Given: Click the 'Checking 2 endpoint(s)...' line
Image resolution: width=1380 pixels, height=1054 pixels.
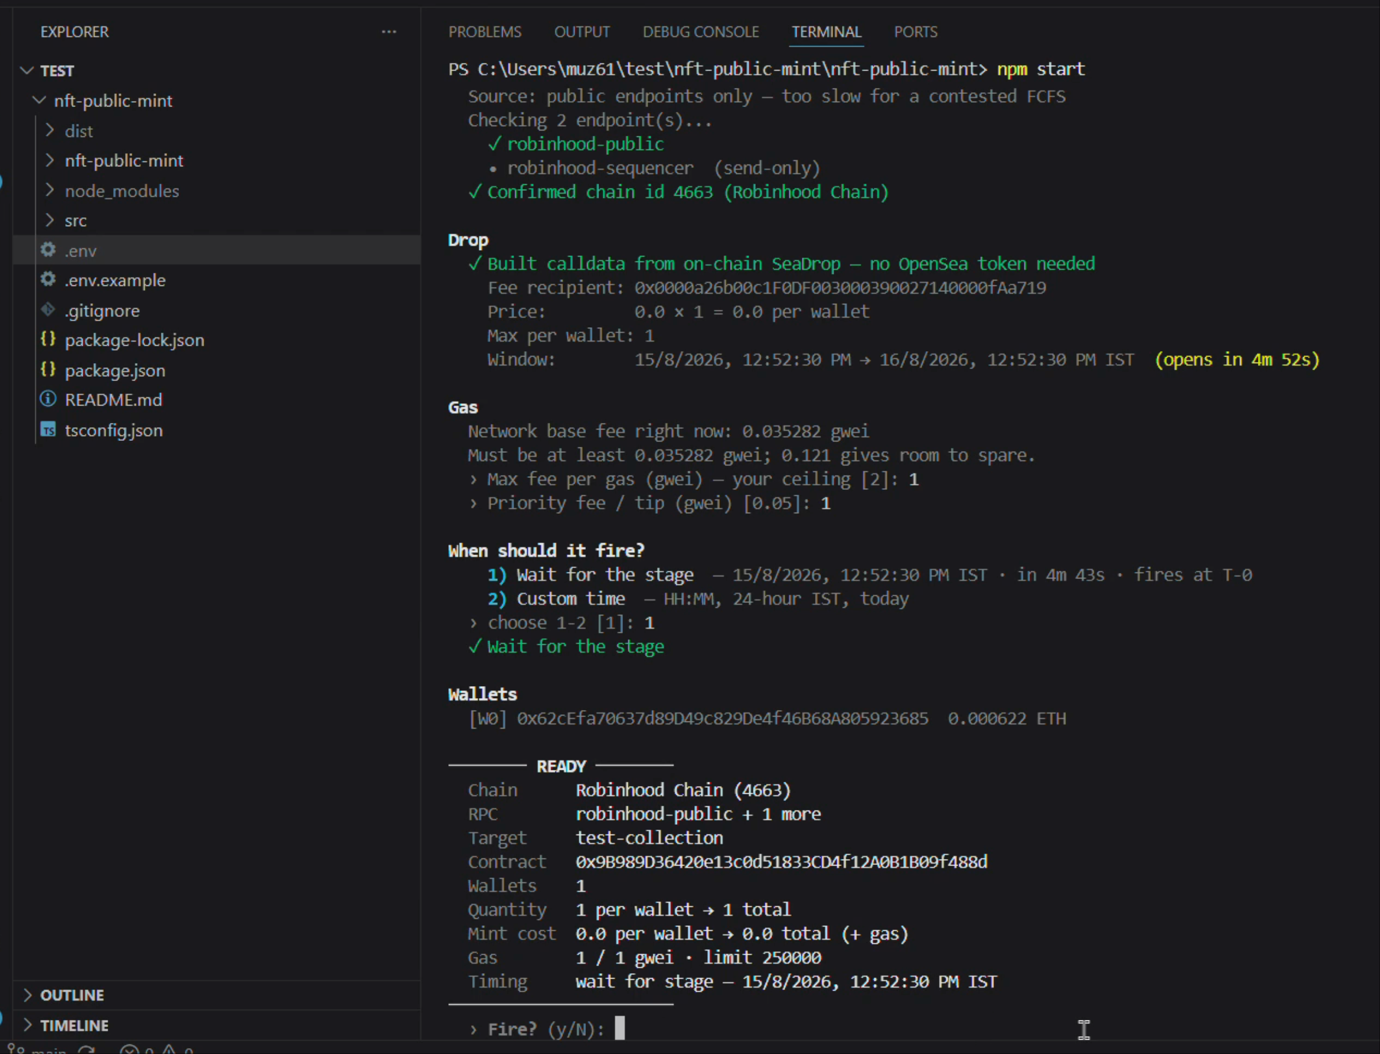Looking at the screenshot, I should [590, 120].
